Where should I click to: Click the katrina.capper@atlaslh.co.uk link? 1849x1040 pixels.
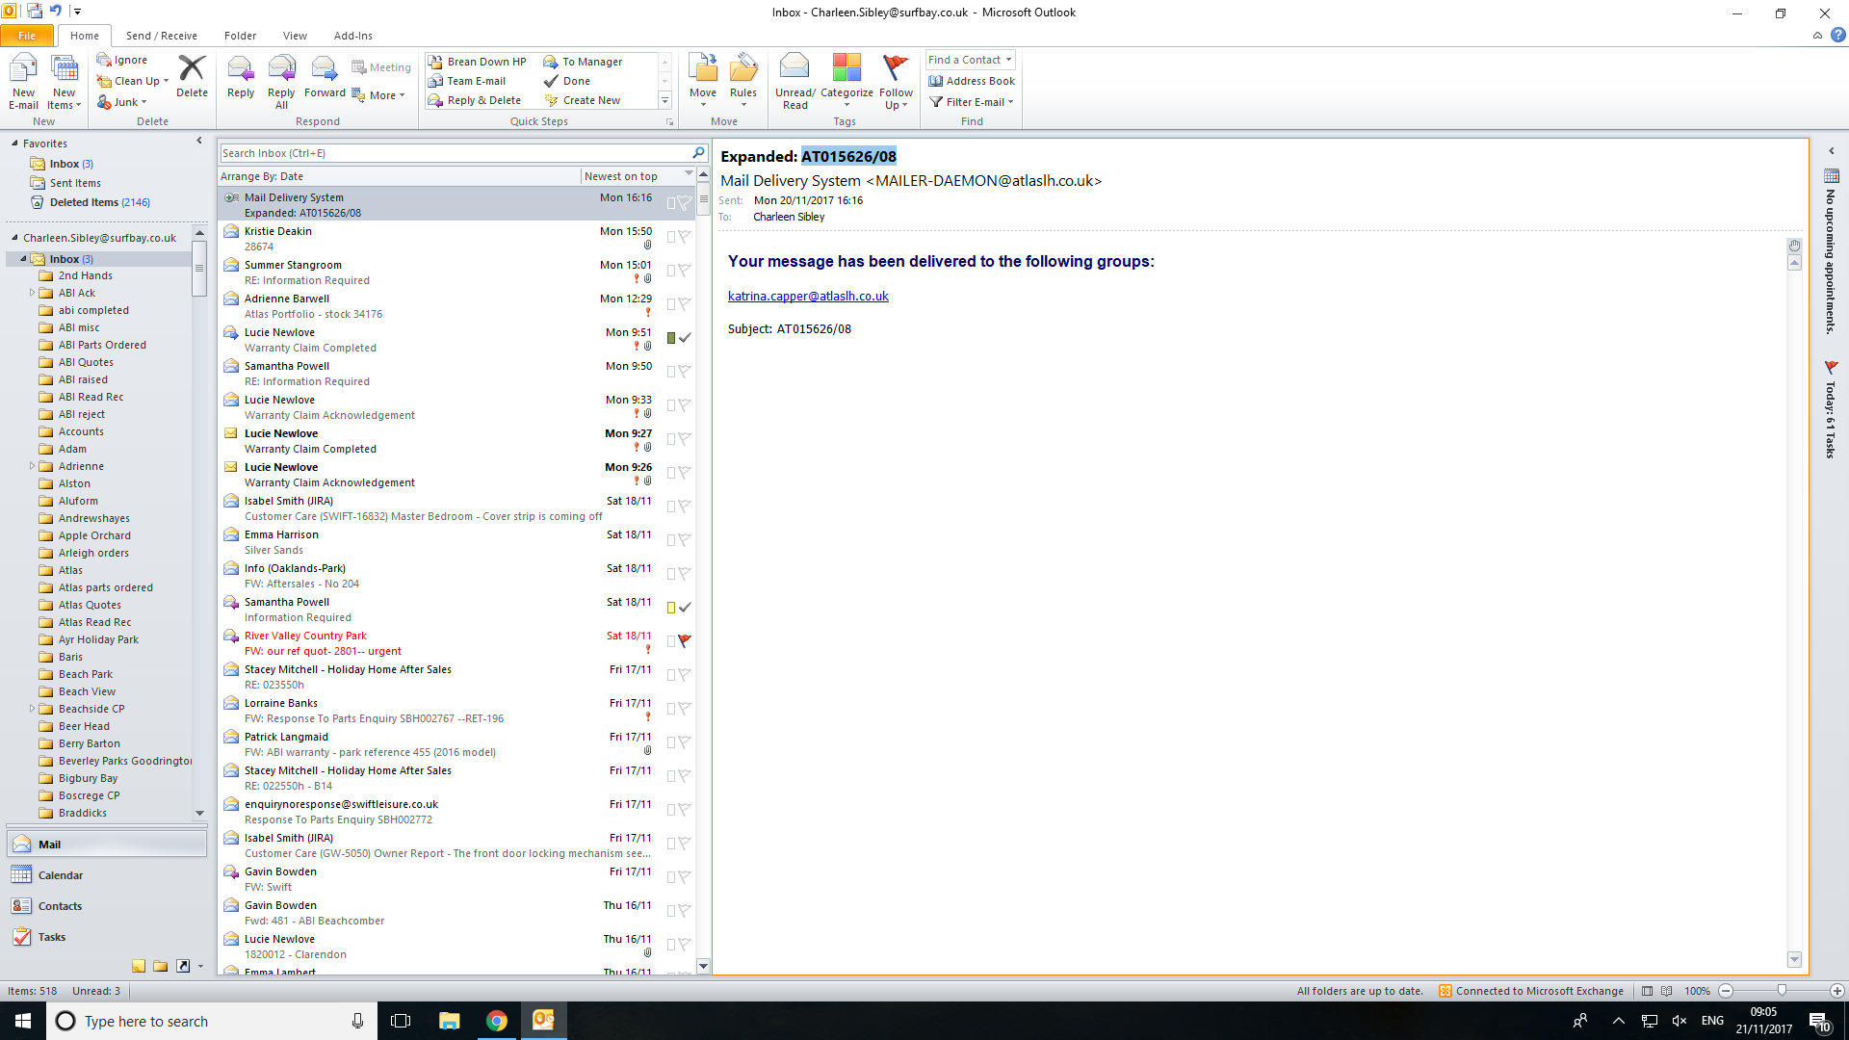point(808,297)
